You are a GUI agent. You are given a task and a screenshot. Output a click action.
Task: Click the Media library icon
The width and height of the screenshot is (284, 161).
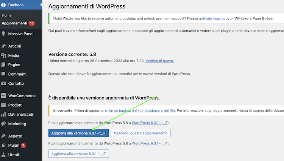3,55
